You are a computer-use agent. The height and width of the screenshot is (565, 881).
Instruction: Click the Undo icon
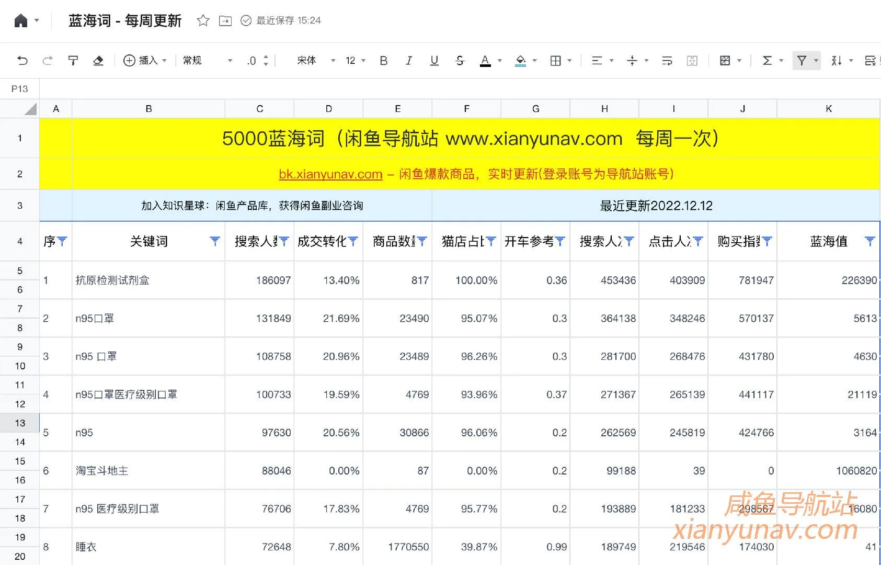coord(21,60)
